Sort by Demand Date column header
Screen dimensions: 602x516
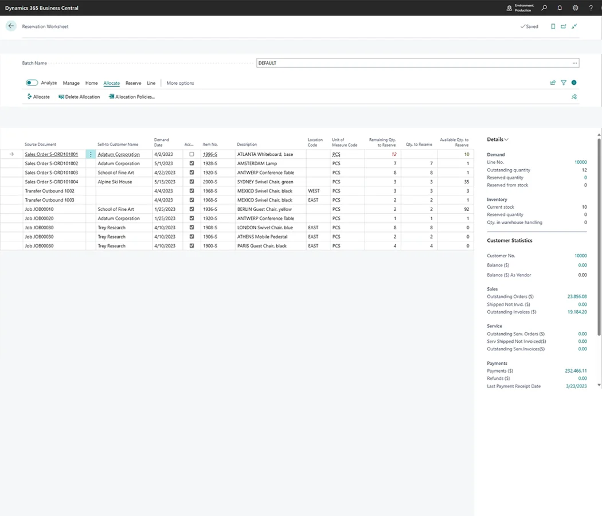(x=161, y=142)
